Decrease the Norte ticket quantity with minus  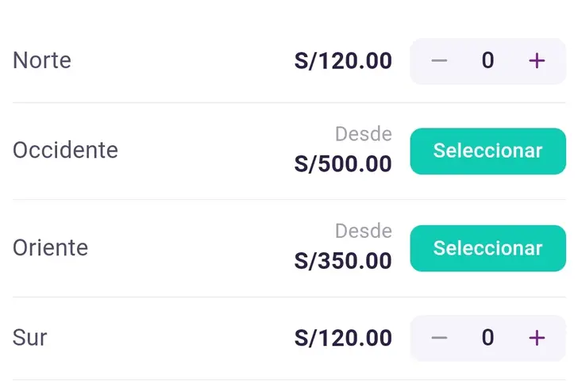tap(439, 61)
